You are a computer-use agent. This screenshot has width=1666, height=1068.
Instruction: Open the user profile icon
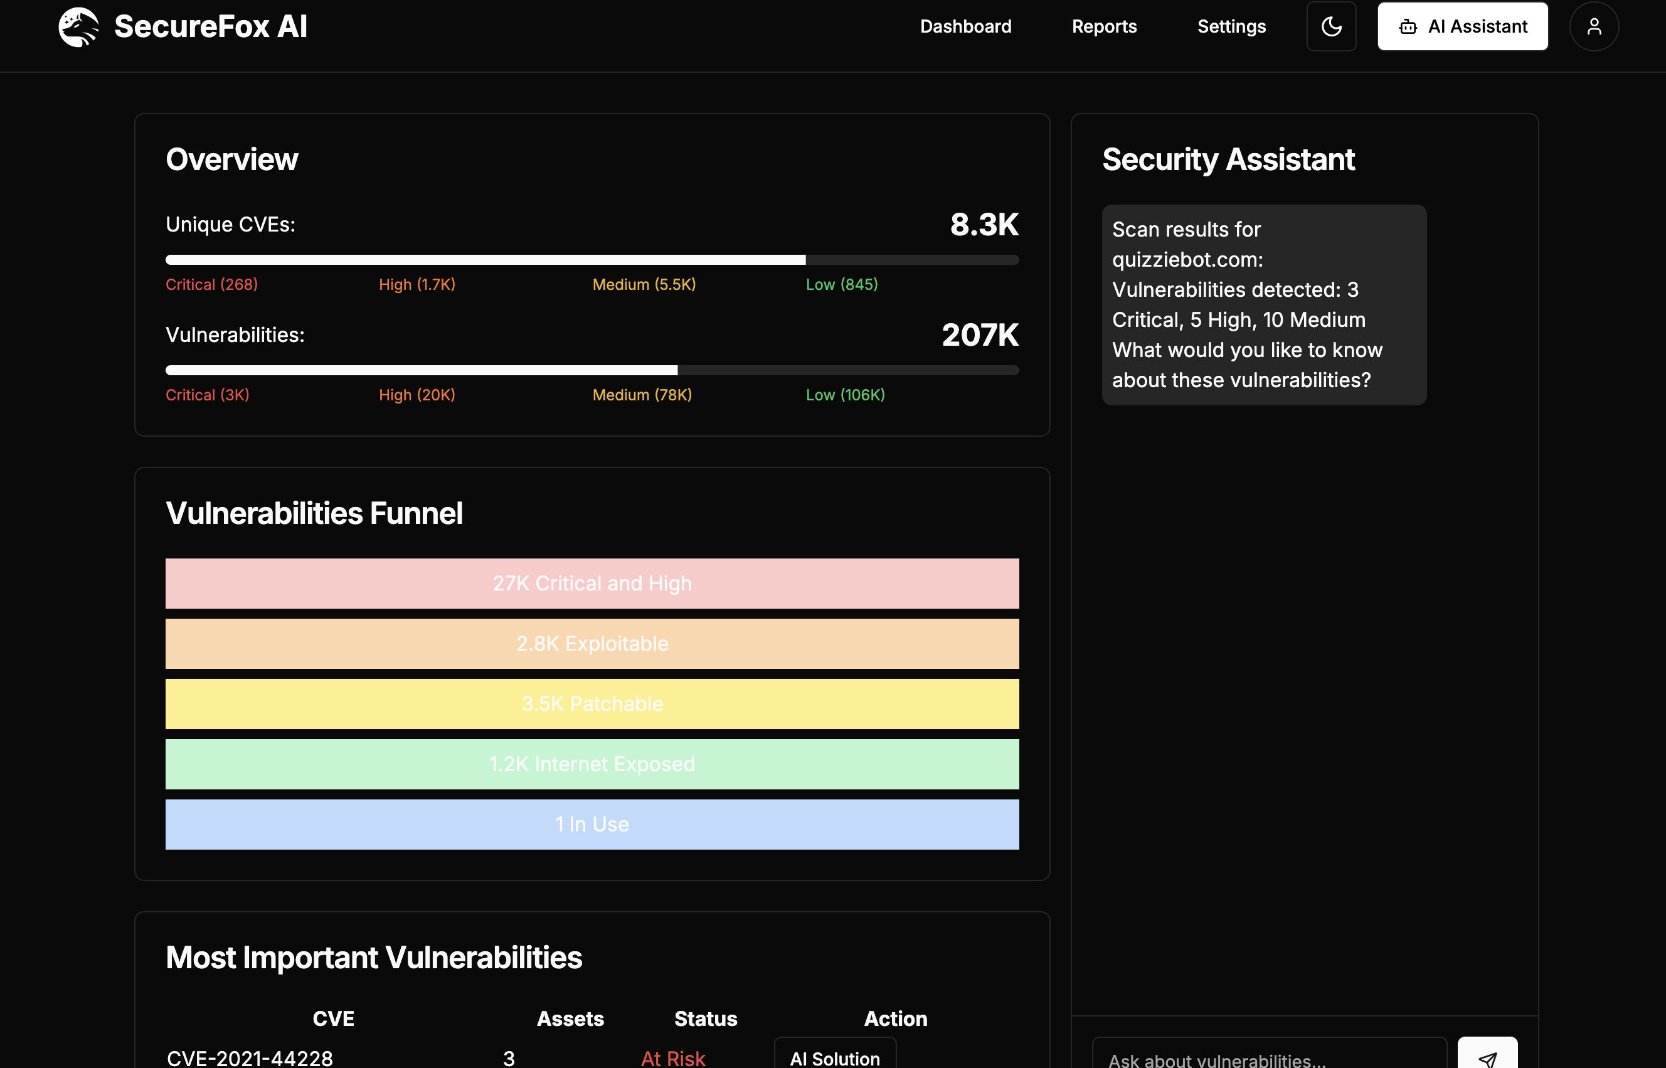(1593, 27)
